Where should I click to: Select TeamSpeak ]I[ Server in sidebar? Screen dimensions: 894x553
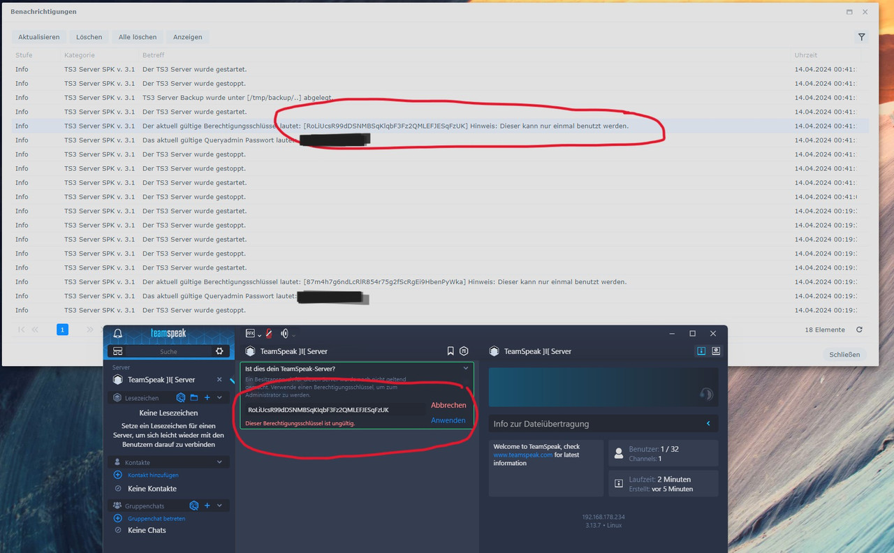click(x=161, y=380)
